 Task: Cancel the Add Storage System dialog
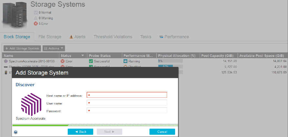click(162, 132)
